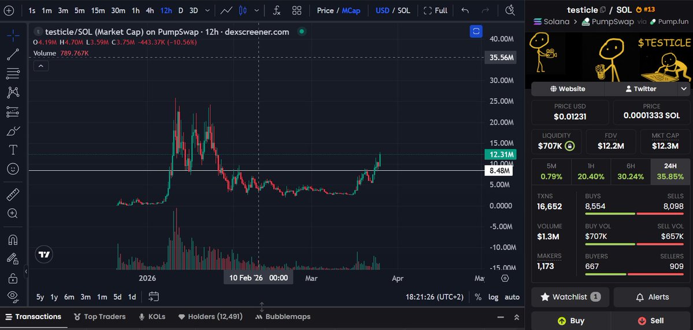Open chart settings gear near time axis
The image size is (693, 330).
(x=505, y=279)
